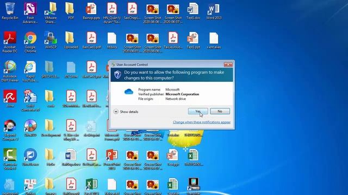Select the Uploaded folder icon
This screenshot has width=348, height=195.
pyautogui.click(x=71, y=40)
